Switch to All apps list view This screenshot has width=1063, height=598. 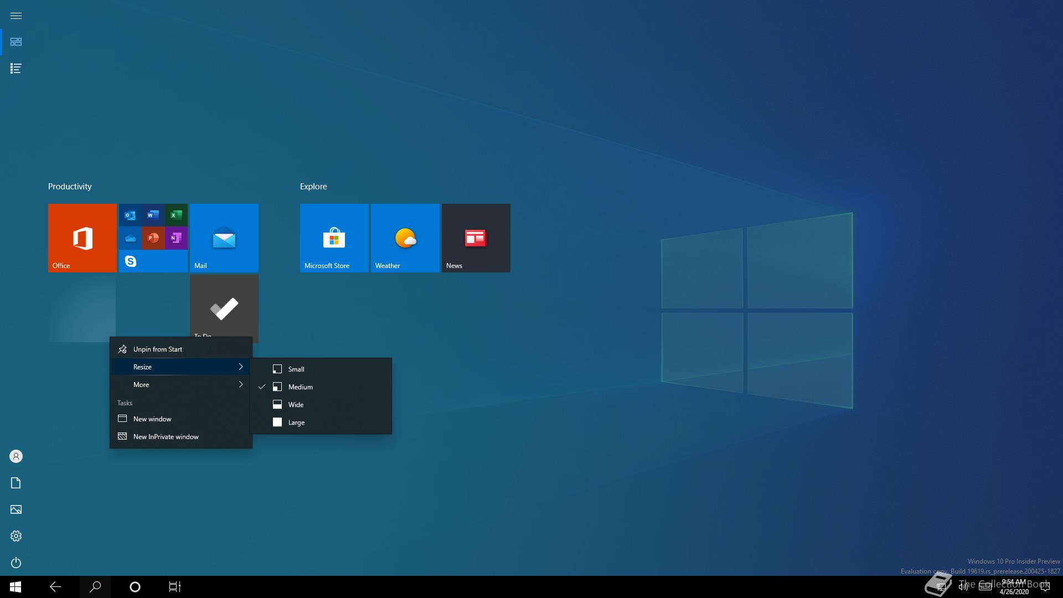pos(16,69)
